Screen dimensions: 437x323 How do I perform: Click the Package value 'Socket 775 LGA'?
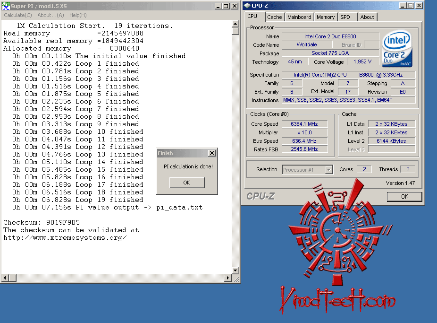[x=330, y=53]
